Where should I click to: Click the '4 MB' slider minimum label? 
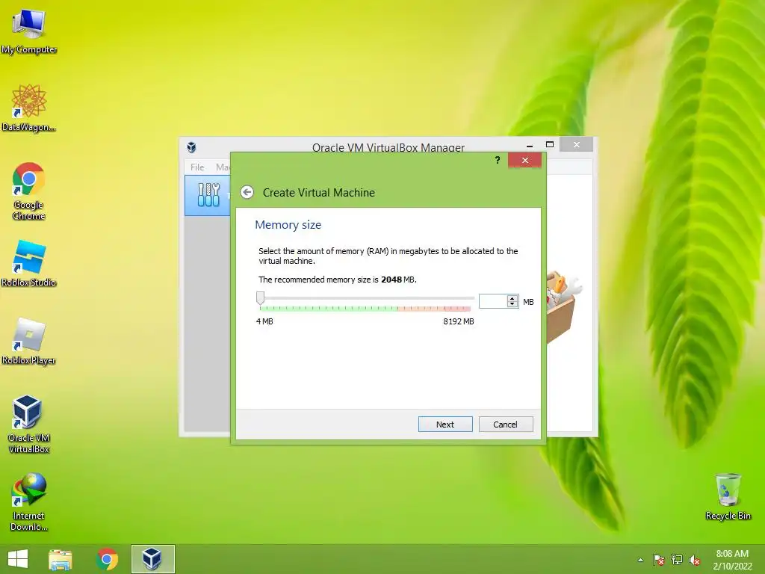265,321
